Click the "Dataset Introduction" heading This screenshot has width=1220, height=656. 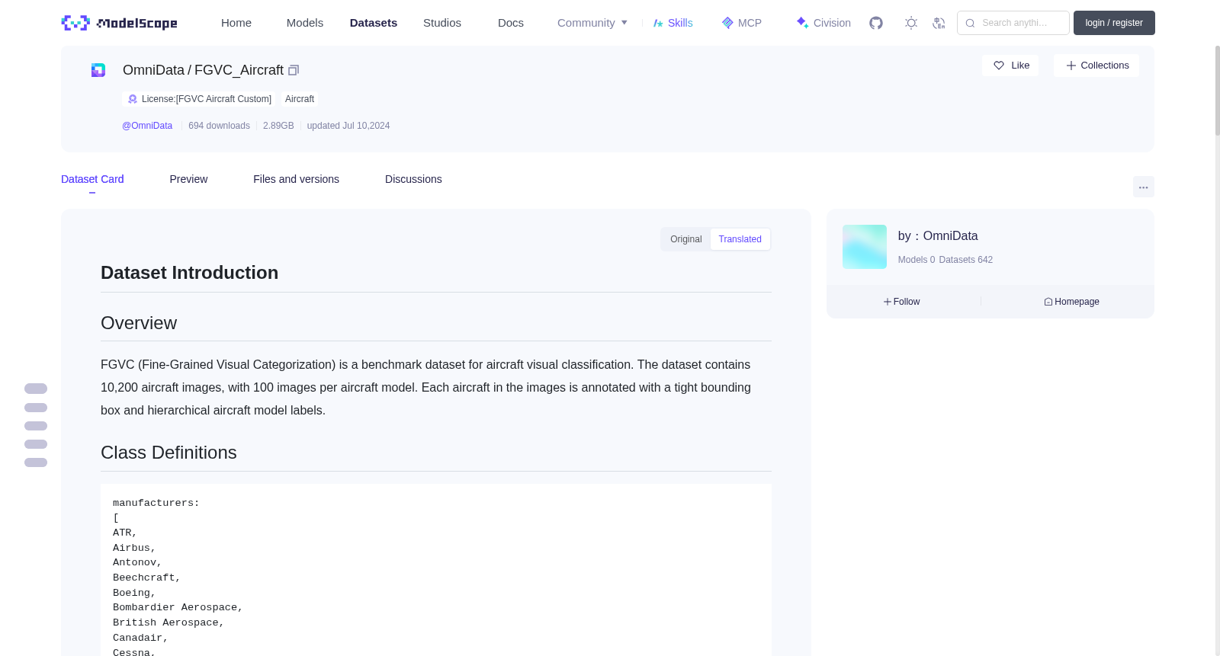click(189, 273)
